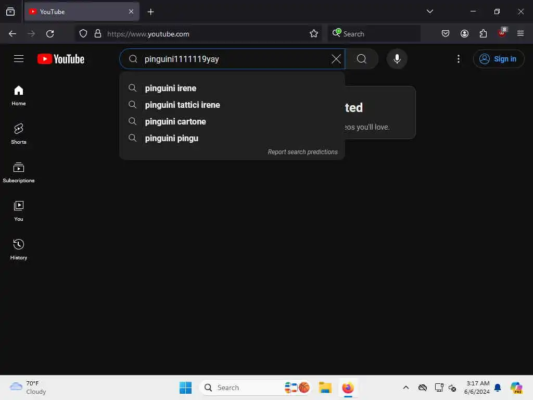Image resolution: width=533 pixels, height=400 pixels.
Task: Select suggestion 'pinguini pingu'
Action: click(x=232, y=138)
